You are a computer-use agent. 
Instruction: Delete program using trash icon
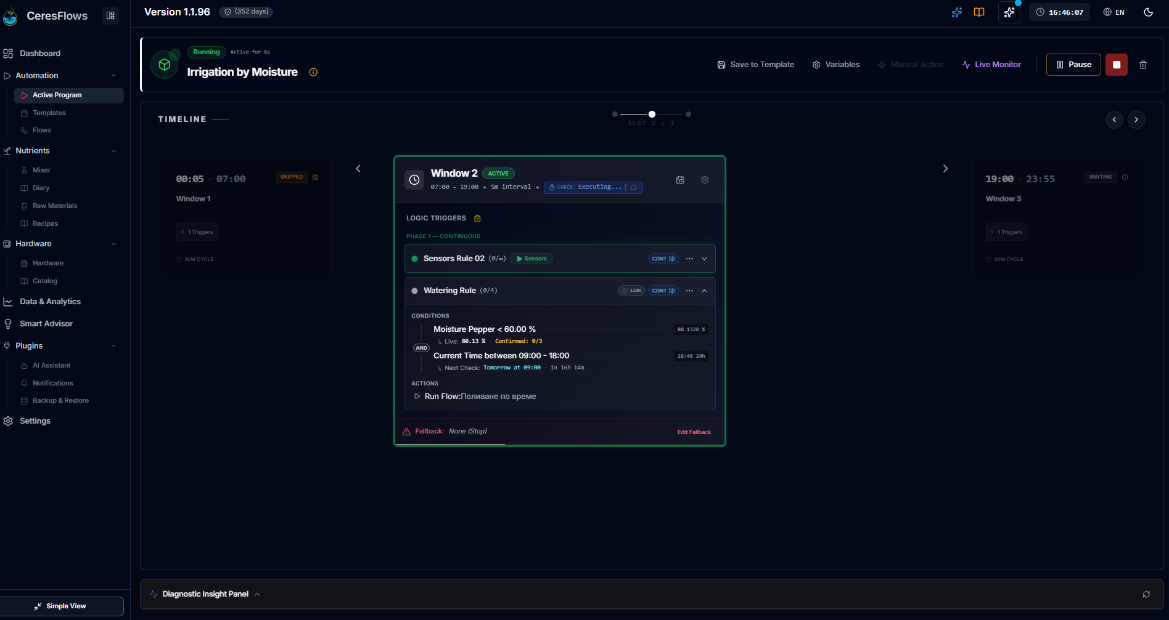(x=1143, y=65)
